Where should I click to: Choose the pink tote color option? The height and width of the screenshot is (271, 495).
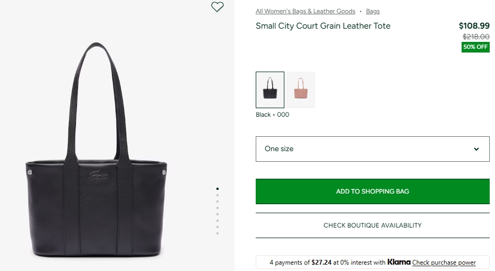click(301, 90)
